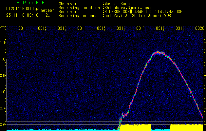The image size is (206, 131).
Task: Click the 0.6 frequency axis tick
Action: tap(3, 124)
